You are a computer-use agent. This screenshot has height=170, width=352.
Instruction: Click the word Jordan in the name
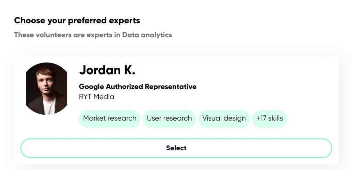click(99, 70)
